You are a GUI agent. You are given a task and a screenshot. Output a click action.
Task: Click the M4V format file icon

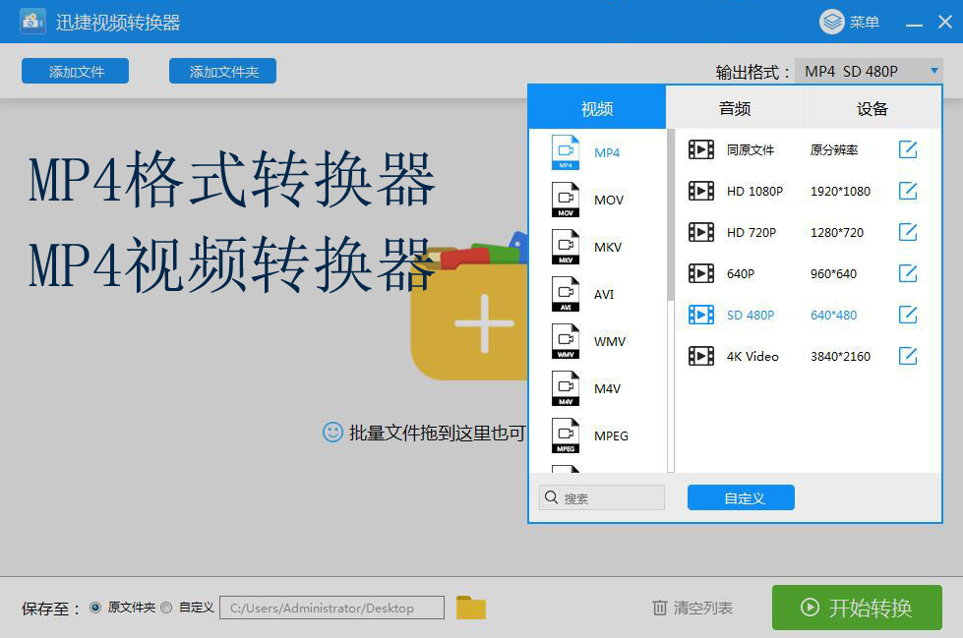(x=565, y=388)
